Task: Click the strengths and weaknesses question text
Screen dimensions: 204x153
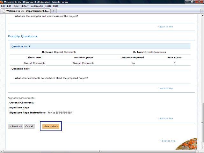Action: pos(46,16)
